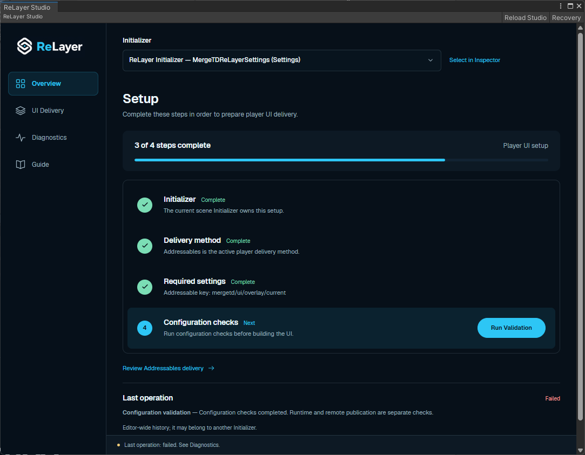Click "Configuration validation" bold text

[x=157, y=412]
